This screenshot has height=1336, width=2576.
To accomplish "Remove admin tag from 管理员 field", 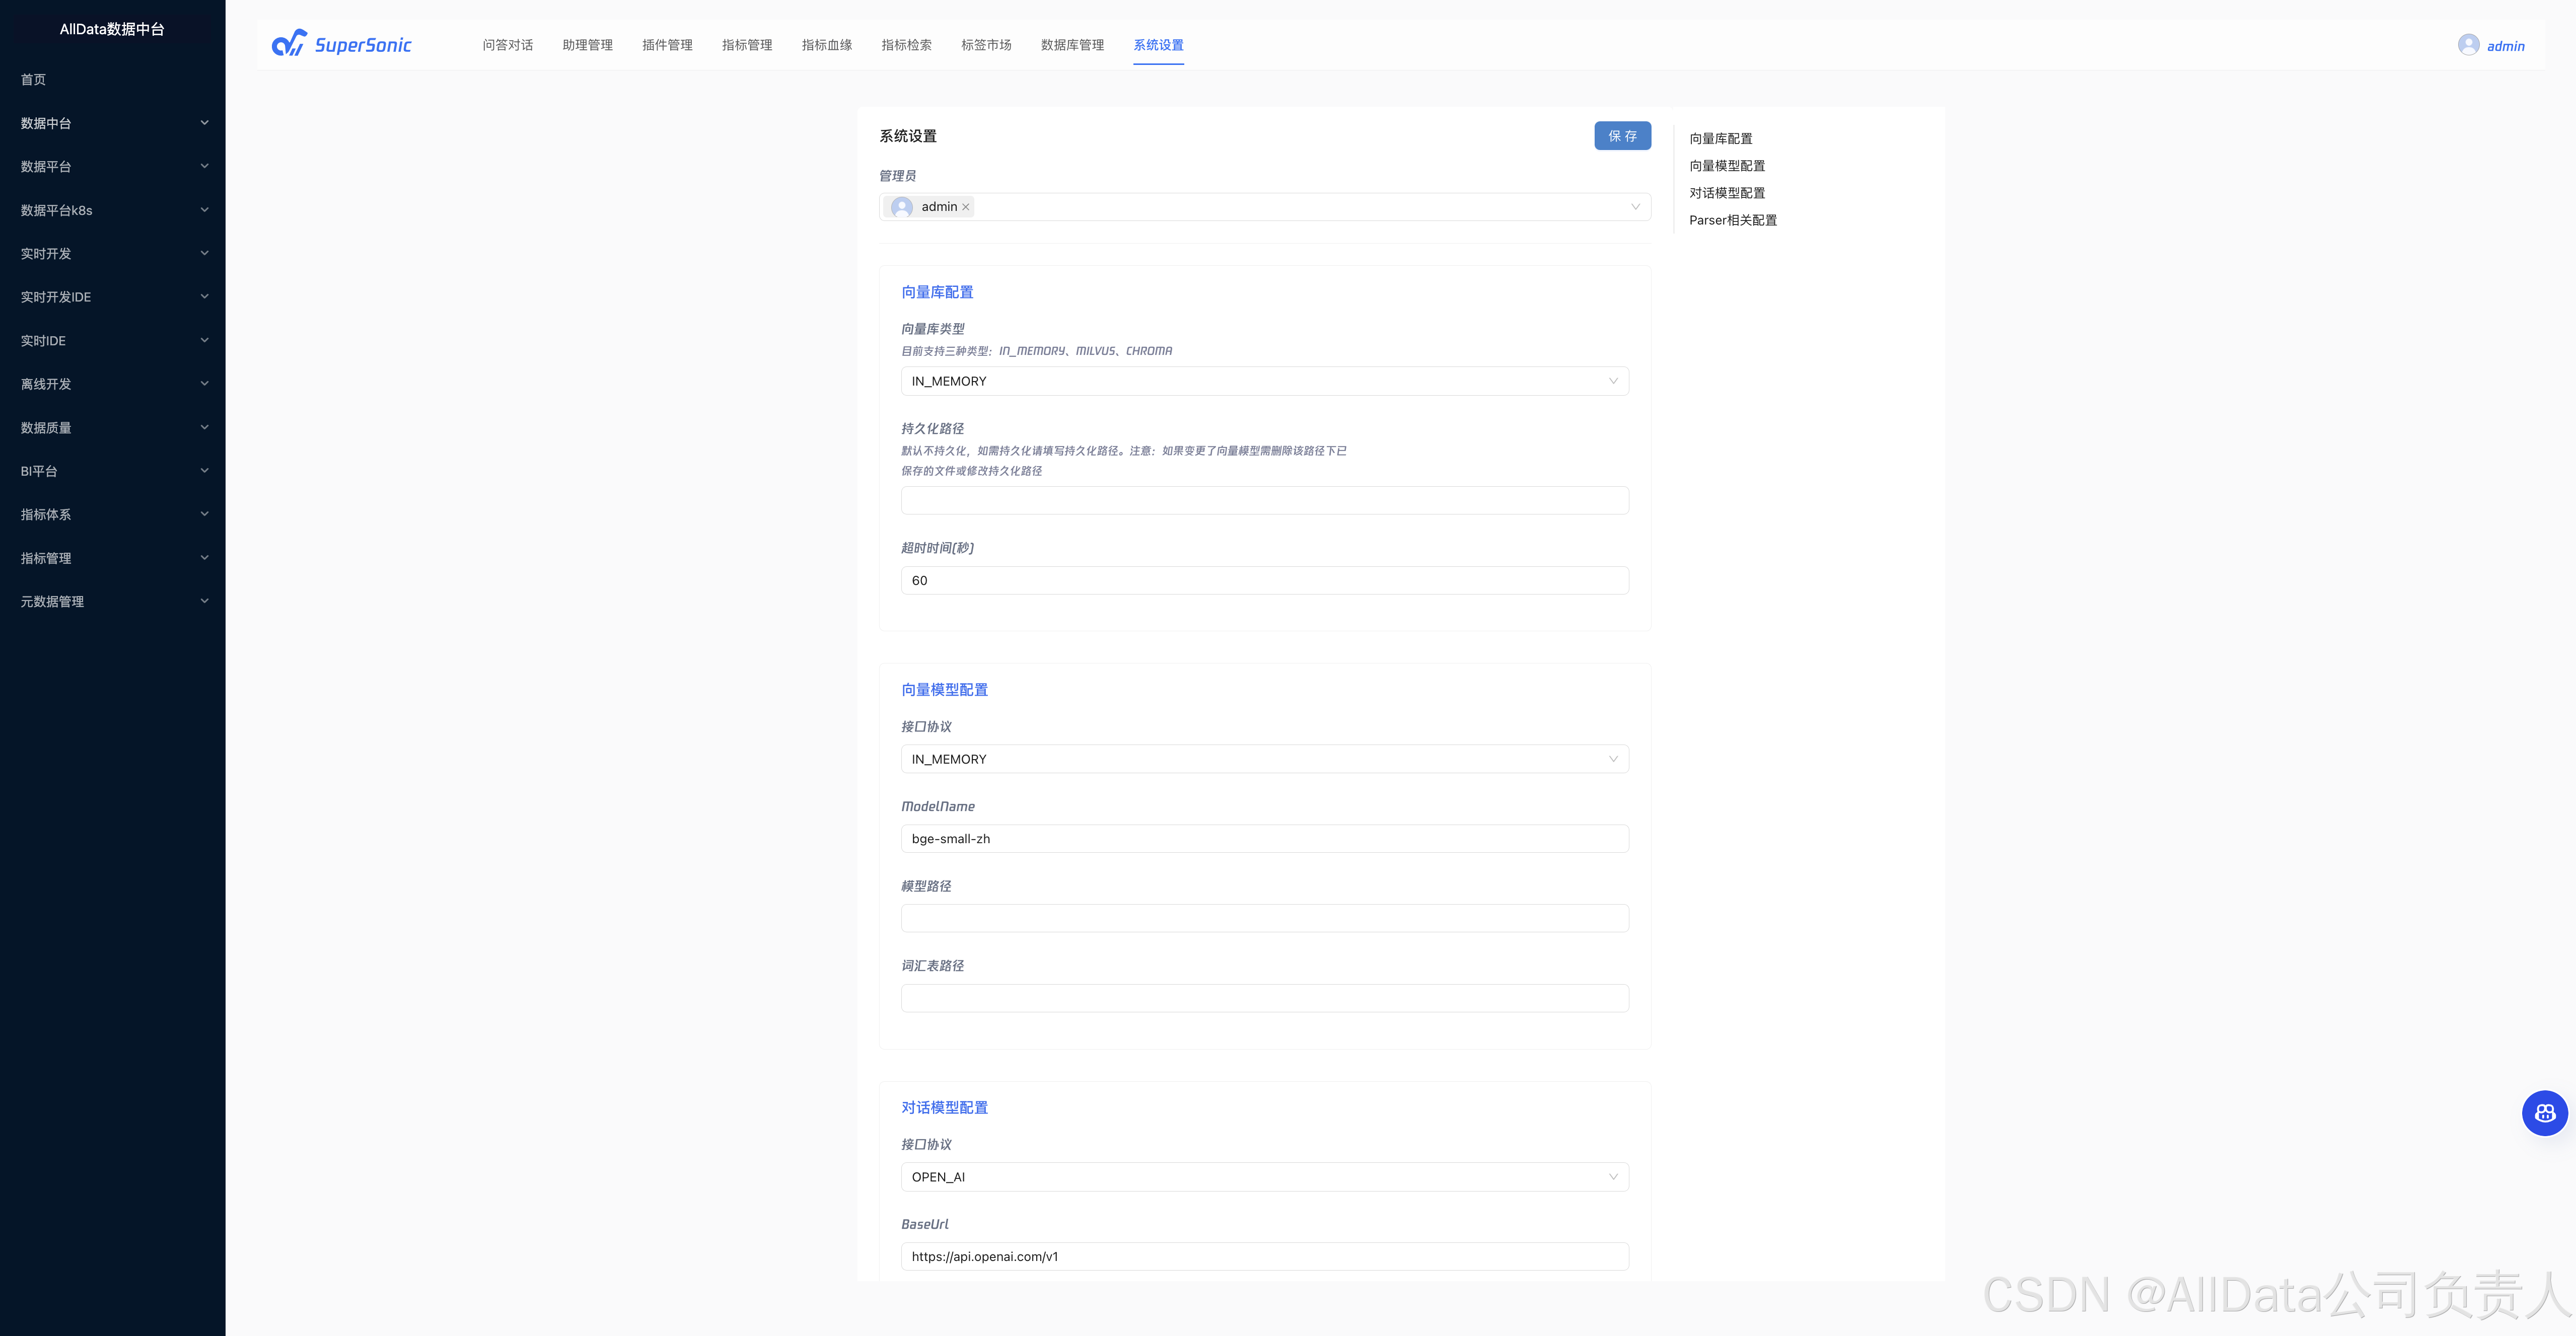I will click(966, 207).
